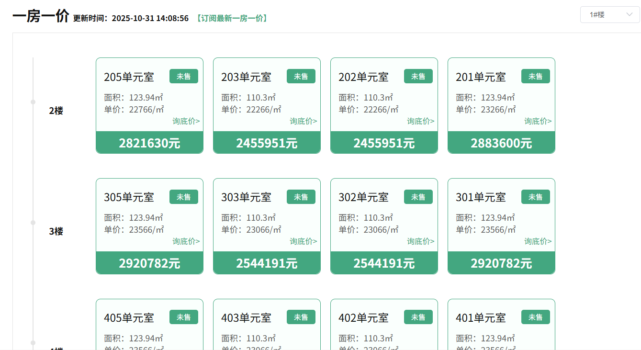Click the 2544191元 price on unit 303
Viewport: 641px width, 350px height.
[267, 263]
